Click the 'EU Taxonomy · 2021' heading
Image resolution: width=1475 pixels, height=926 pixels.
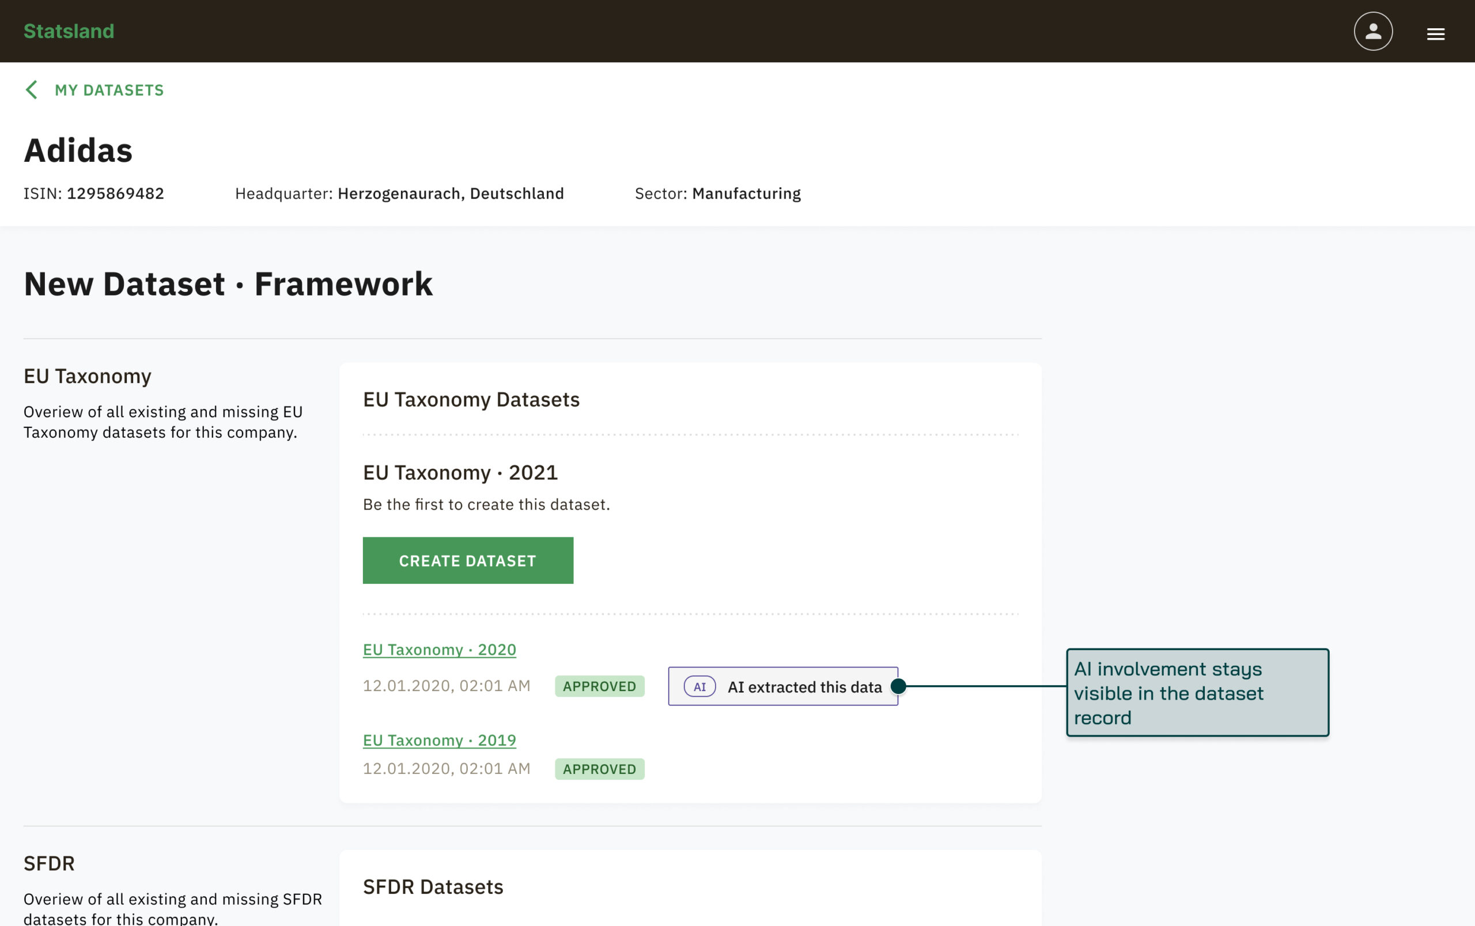(x=460, y=472)
